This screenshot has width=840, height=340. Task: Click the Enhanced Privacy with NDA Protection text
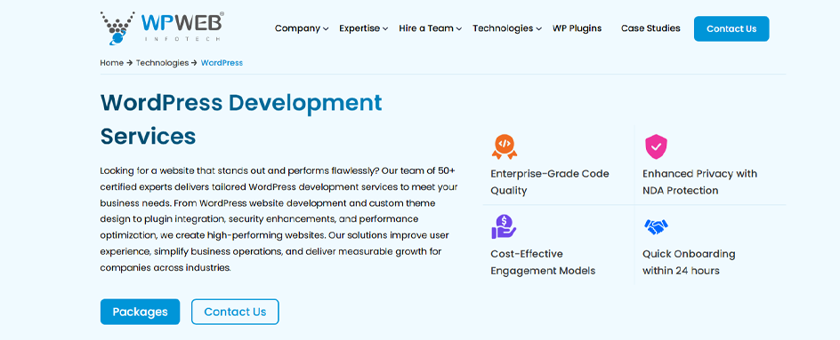(x=699, y=182)
